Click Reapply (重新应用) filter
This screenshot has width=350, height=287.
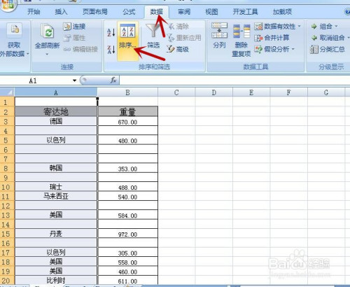[x=184, y=38]
